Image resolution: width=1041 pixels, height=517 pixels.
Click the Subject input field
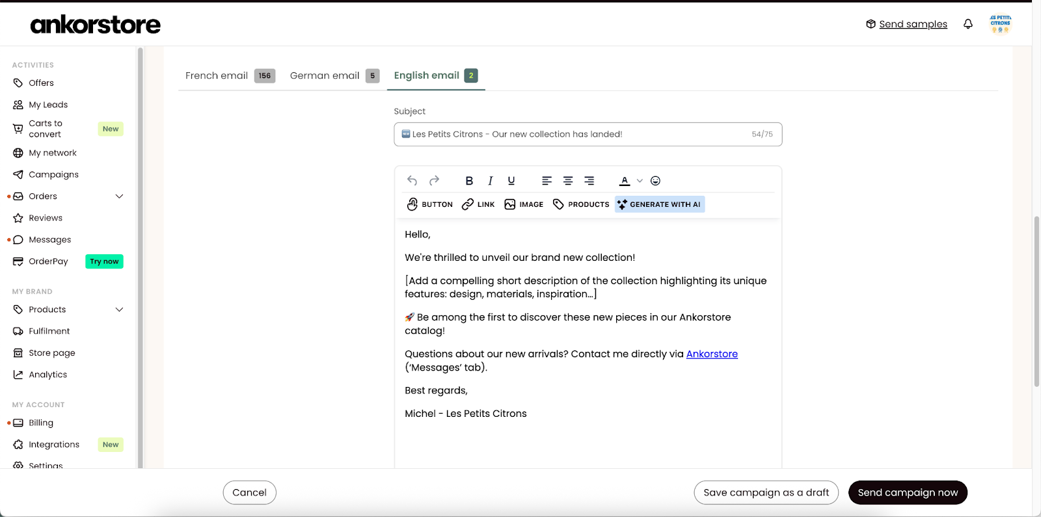click(588, 134)
